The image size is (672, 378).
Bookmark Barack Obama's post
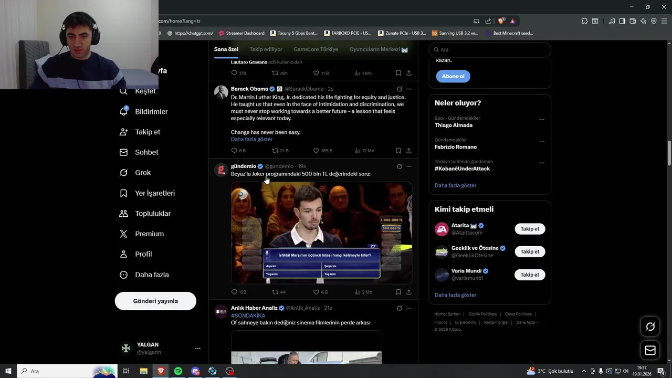pyautogui.click(x=398, y=151)
